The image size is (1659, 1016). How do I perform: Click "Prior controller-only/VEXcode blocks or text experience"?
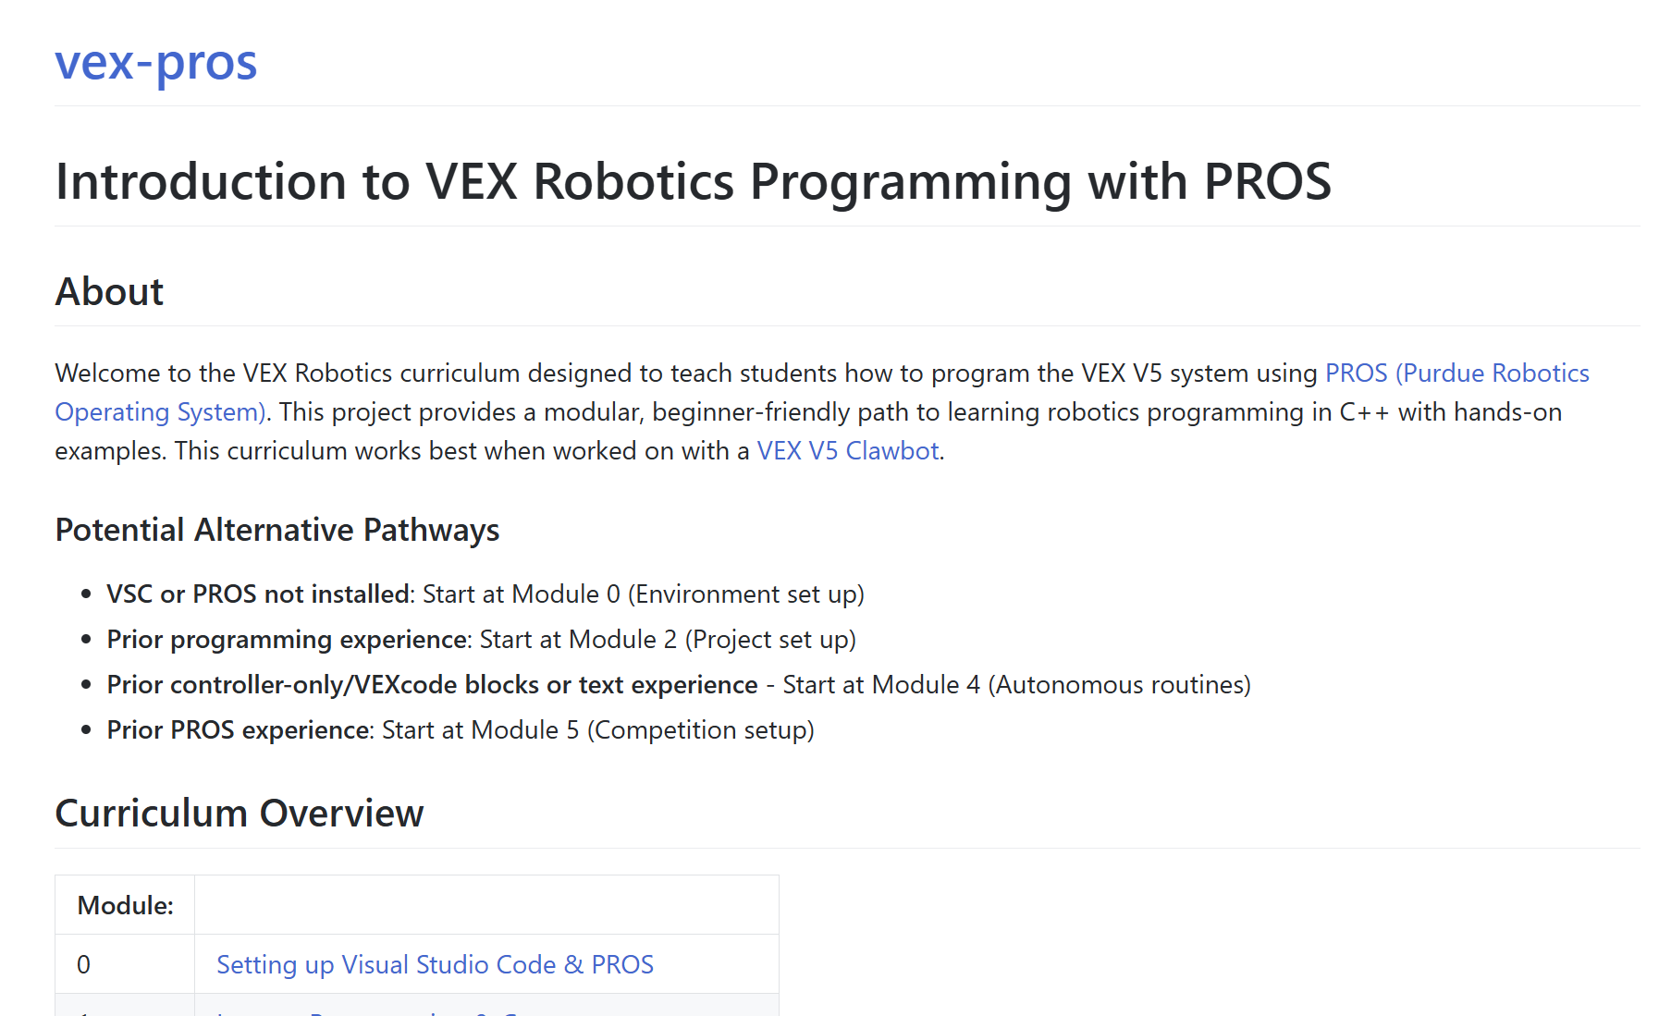pyautogui.click(x=432, y=684)
